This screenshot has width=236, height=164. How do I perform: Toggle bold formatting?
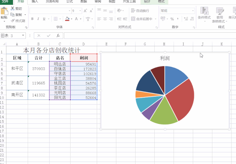(32, 19)
